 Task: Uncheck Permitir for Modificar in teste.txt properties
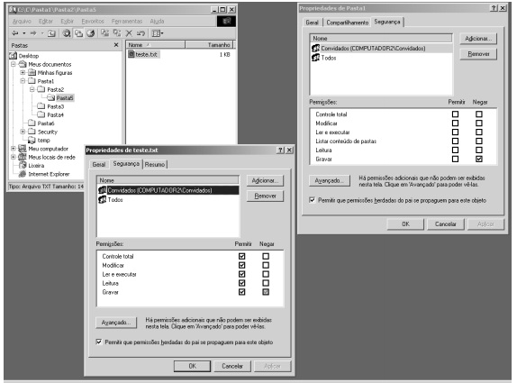tap(242, 265)
